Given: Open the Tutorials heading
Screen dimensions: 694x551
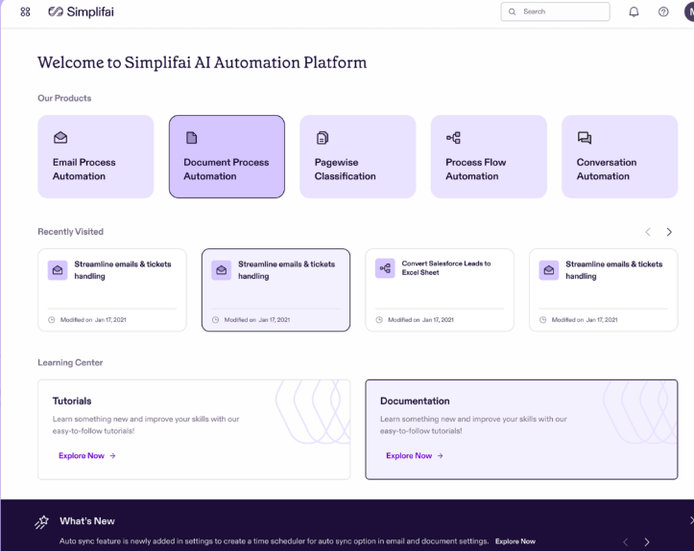Looking at the screenshot, I should [72, 401].
